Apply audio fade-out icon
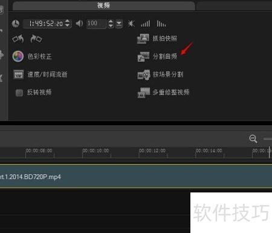 pos(161,24)
